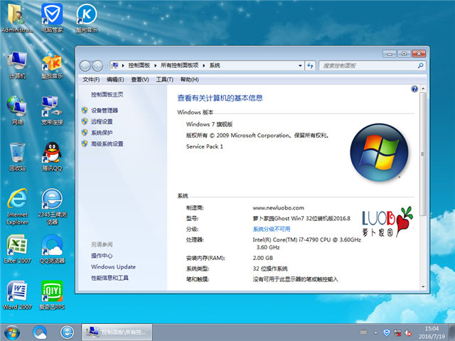Open QQ browser pinned on taskbar
Image resolution: width=455 pixels, height=341 pixels.
[40, 332]
